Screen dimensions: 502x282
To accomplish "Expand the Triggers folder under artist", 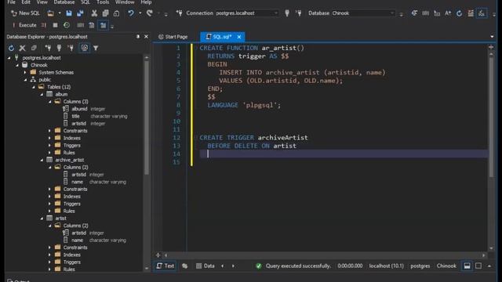I will (x=49, y=262).
